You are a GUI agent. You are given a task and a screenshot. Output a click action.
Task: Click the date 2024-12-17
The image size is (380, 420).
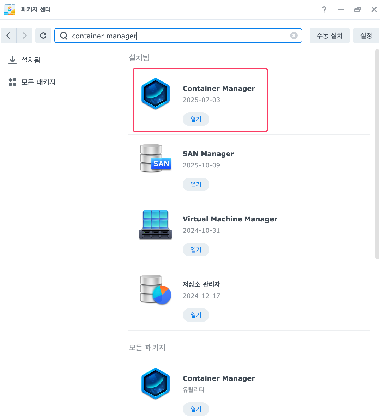(x=201, y=296)
